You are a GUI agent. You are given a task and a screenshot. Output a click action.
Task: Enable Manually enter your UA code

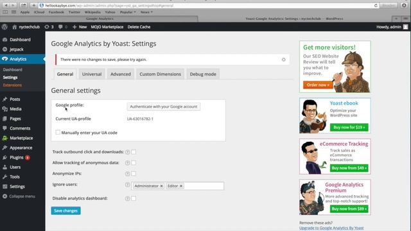58,133
